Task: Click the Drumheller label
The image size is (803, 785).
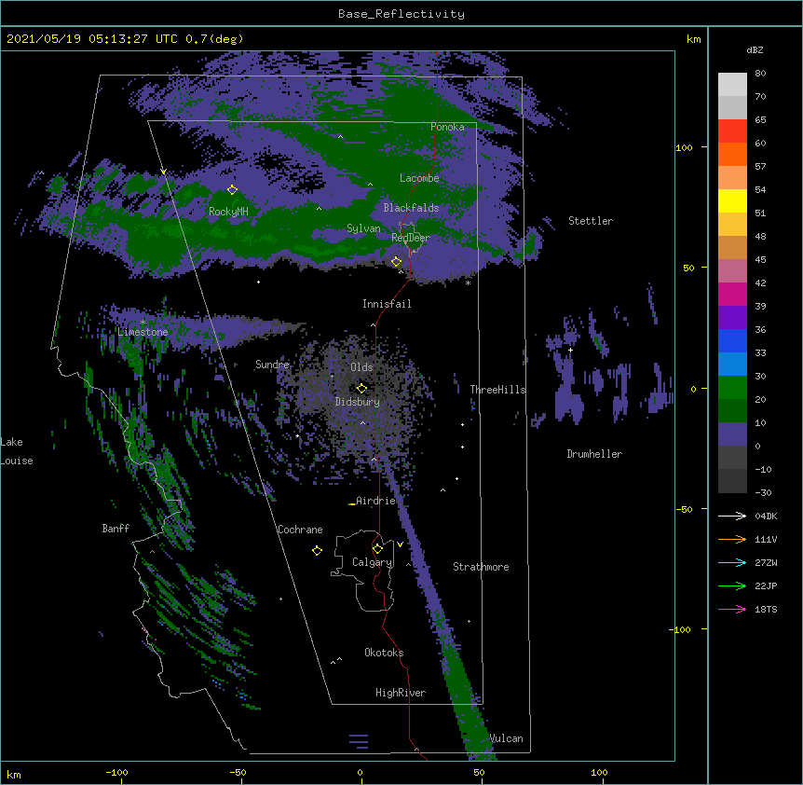Action: click(x=594, y=454)
